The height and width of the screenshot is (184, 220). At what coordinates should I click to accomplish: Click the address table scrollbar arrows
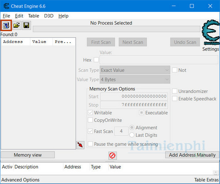pos(216,173)
